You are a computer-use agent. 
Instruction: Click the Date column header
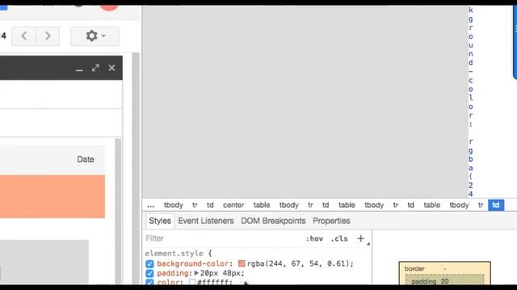(x=86, y=159)
